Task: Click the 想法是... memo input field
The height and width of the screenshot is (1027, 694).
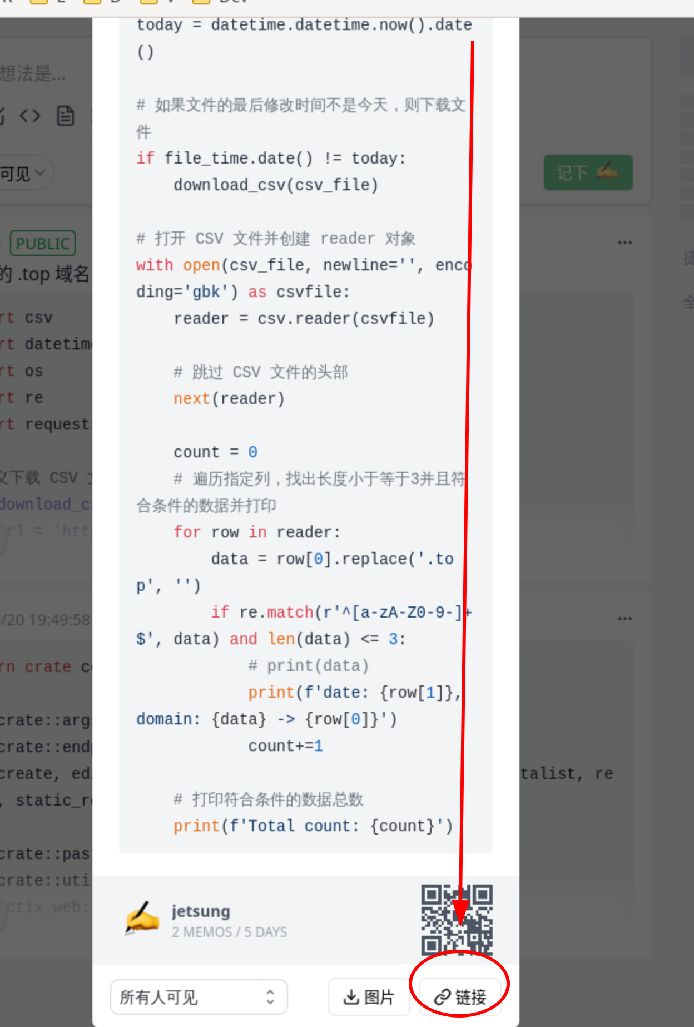Action: coord(33,73)
